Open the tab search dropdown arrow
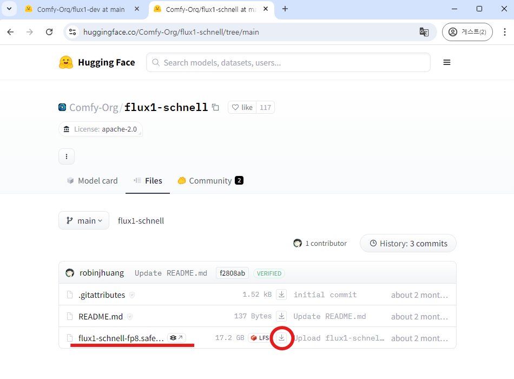The image size is (514, 379). (x=9, y=9)
